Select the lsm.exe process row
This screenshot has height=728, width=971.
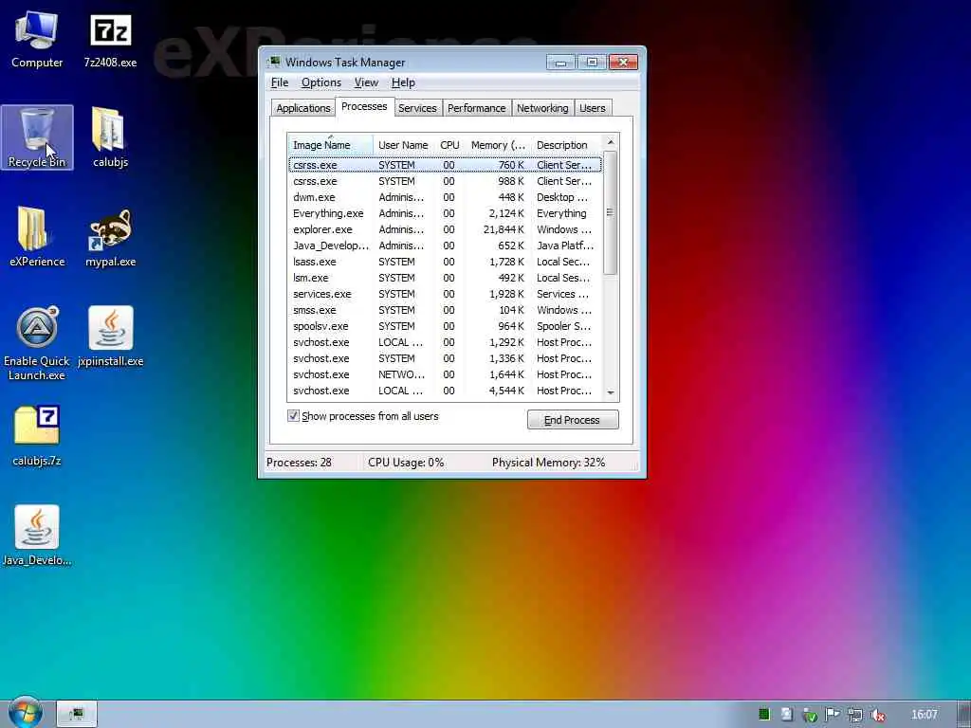[x=445, y=278]
